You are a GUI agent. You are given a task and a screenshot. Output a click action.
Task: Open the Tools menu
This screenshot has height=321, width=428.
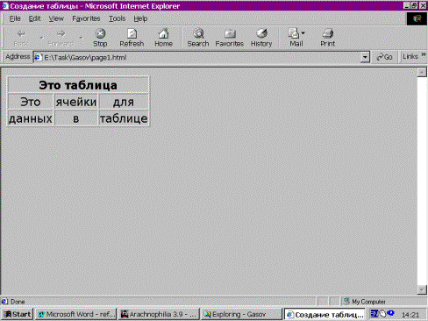[x=117, y=18]
